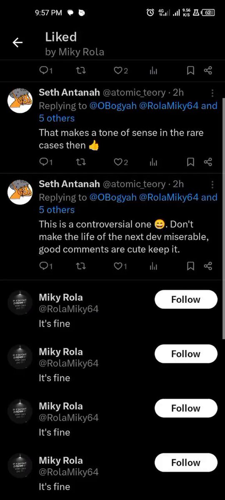Viewport: 225px width, 500px height.
Task: Open Seth Antanah's avatar on first tweet
Action: (20, 101)
